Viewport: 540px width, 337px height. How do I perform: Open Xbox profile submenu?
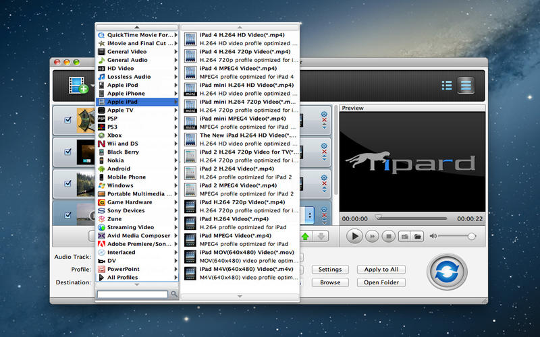coord(137,135)
